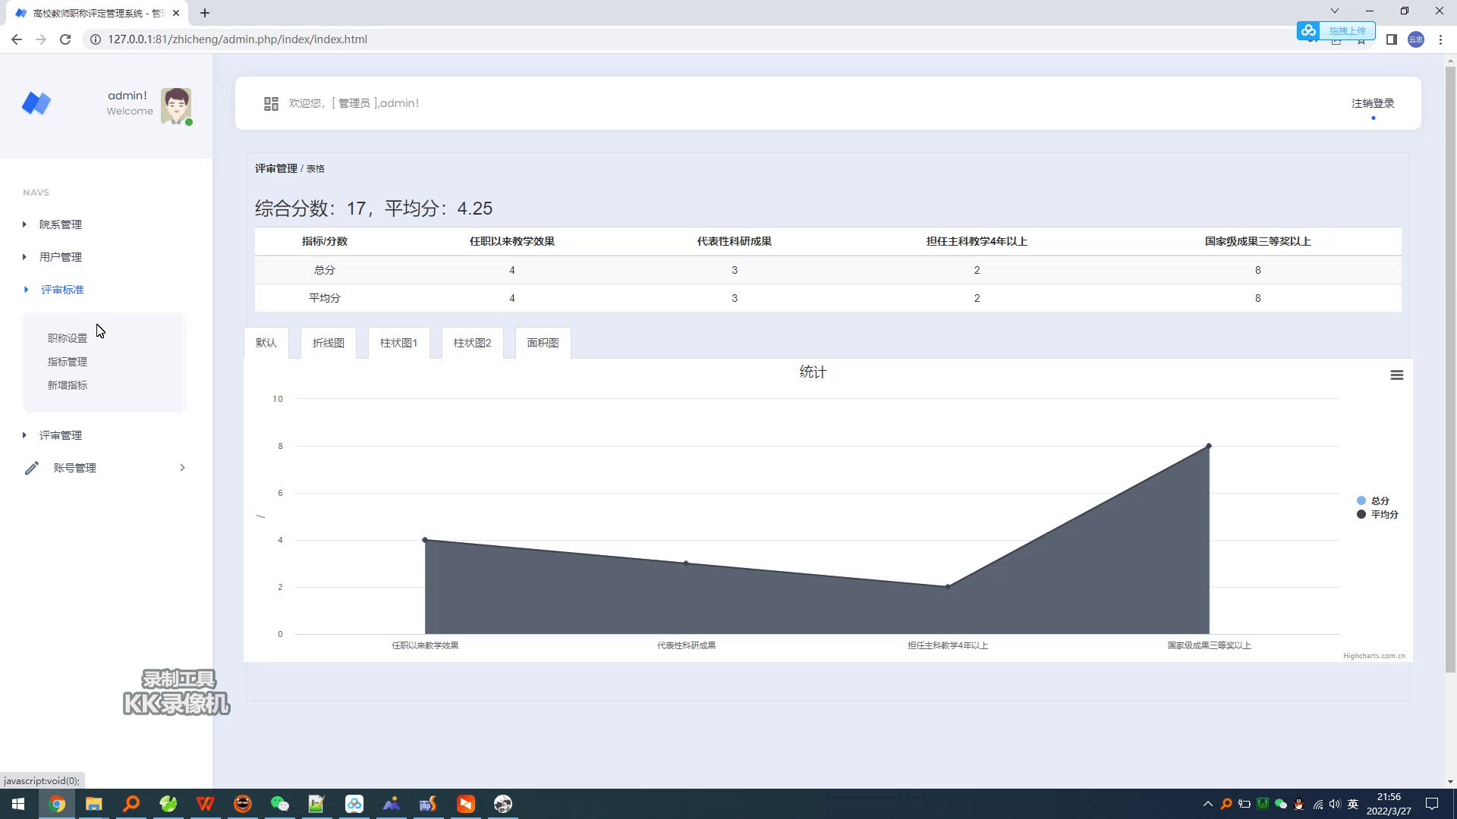Image resolution: width=1457 pixels, height=819 pixels.
Task: Click the blue site logo in sidebar
Action: (x=36, y=103)
